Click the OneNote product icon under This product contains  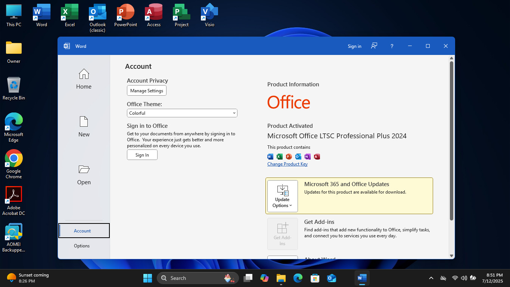(x=308, y=157)
